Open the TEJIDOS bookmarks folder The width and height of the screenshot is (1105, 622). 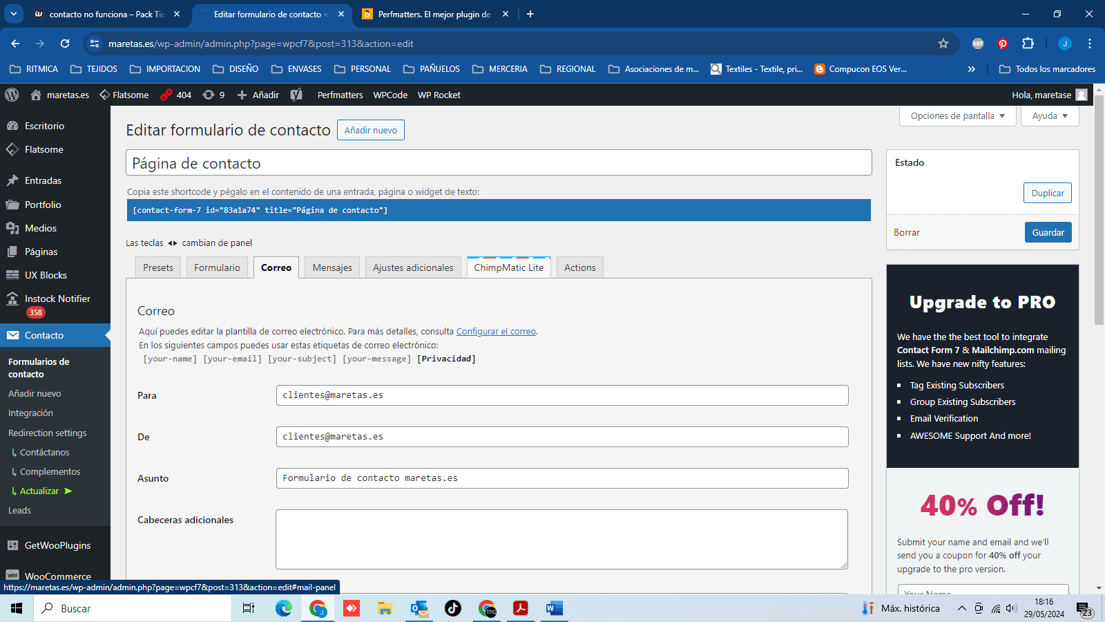(94, 69)
